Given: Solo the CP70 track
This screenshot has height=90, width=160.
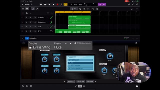Looking at the screenshot, I should (31, 31).
